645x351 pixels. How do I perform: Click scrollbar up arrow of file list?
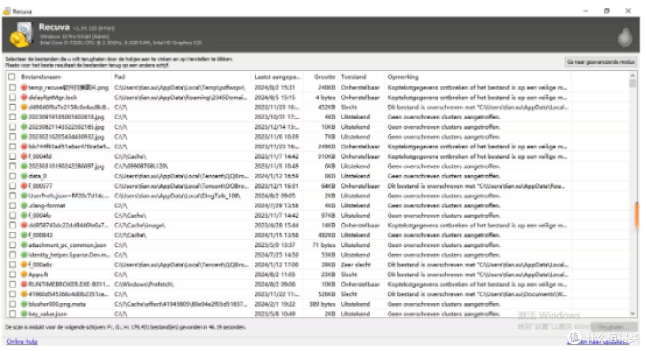(x=632, y=76)
